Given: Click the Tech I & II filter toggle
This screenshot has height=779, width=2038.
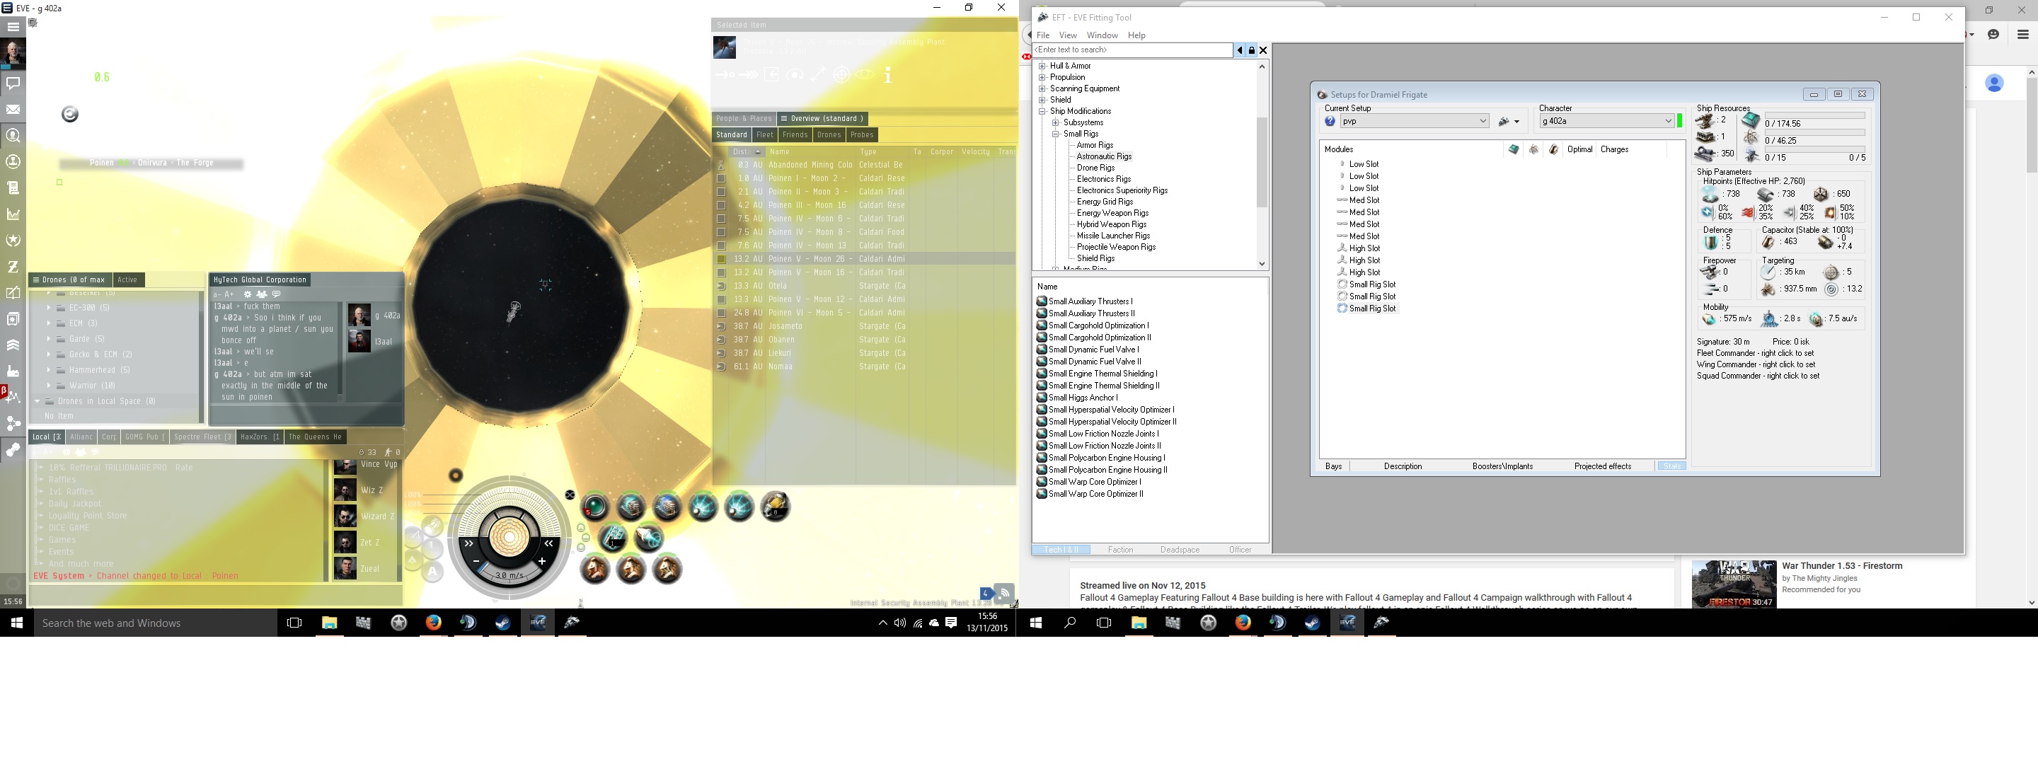Looking at the screenshot, I should (1061, 550).
